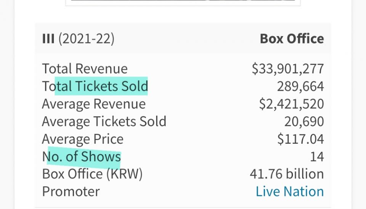This screenshot has height=209, width=366.
Task: Click the 289,664 tickets value
Action: [x=300, y=87]
